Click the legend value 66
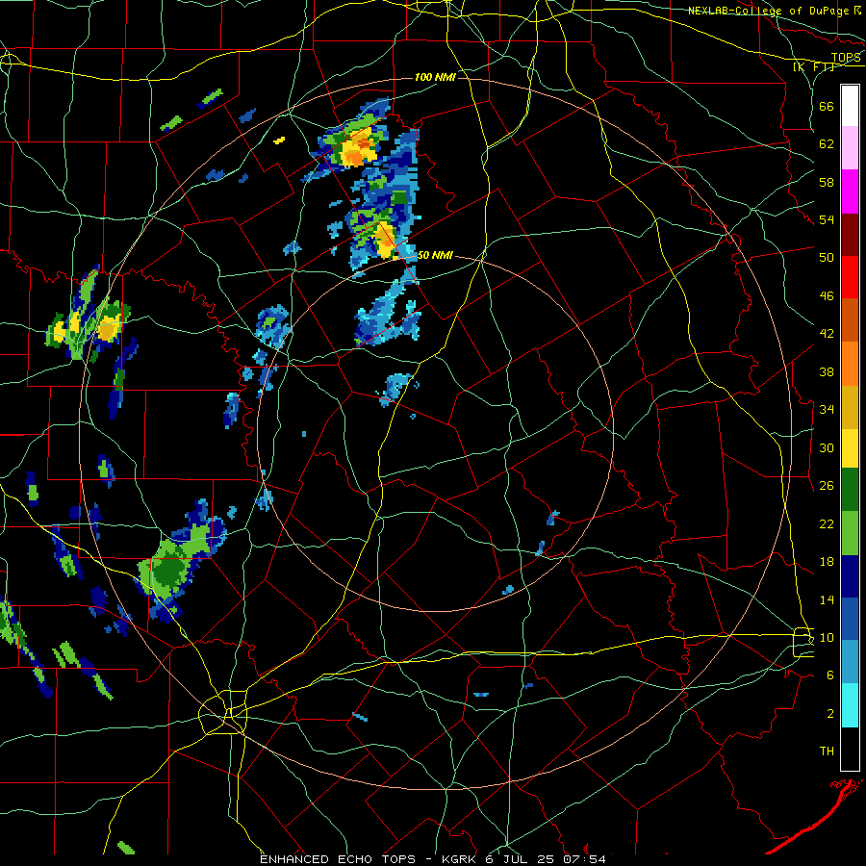Image resolution: width=866 pixels, height=866 pixels. (x=827, y=106)
